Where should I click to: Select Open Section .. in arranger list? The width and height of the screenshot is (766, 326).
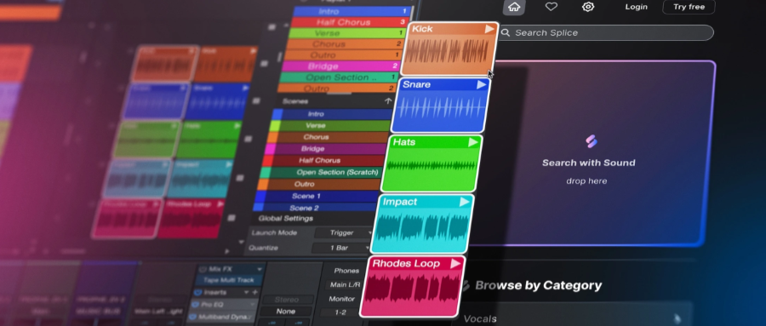[339, 77]
